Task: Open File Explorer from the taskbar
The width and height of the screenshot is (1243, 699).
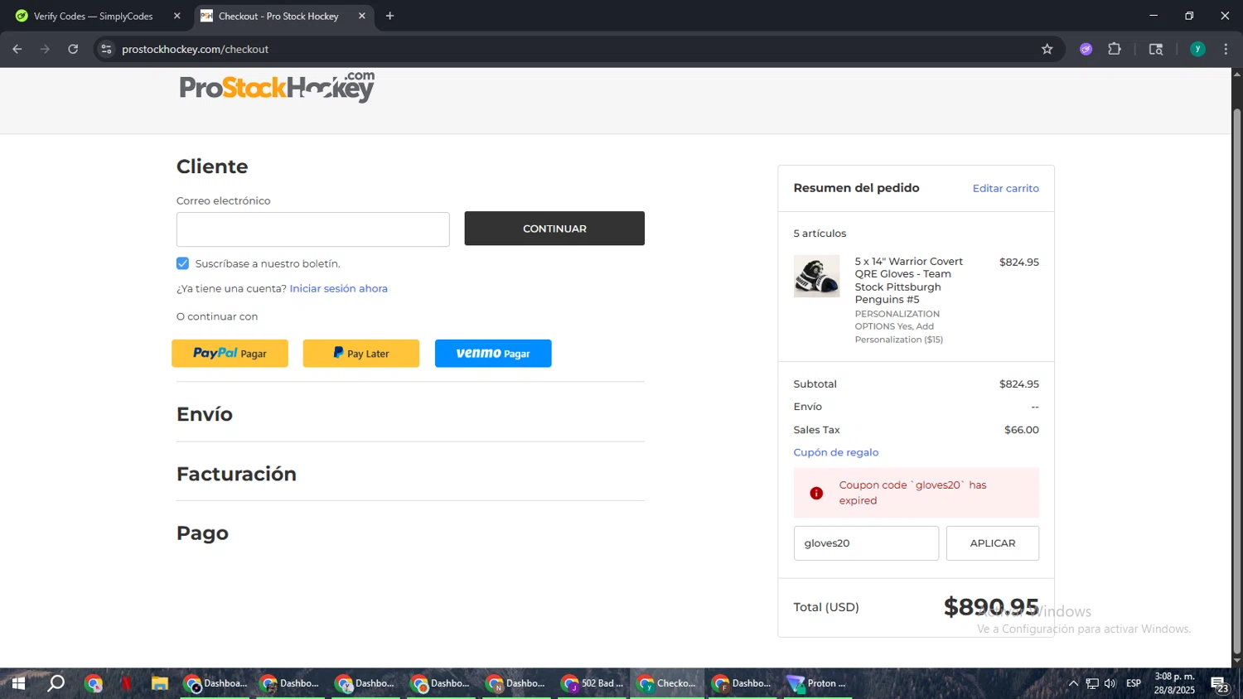Action: pos(160,683)
